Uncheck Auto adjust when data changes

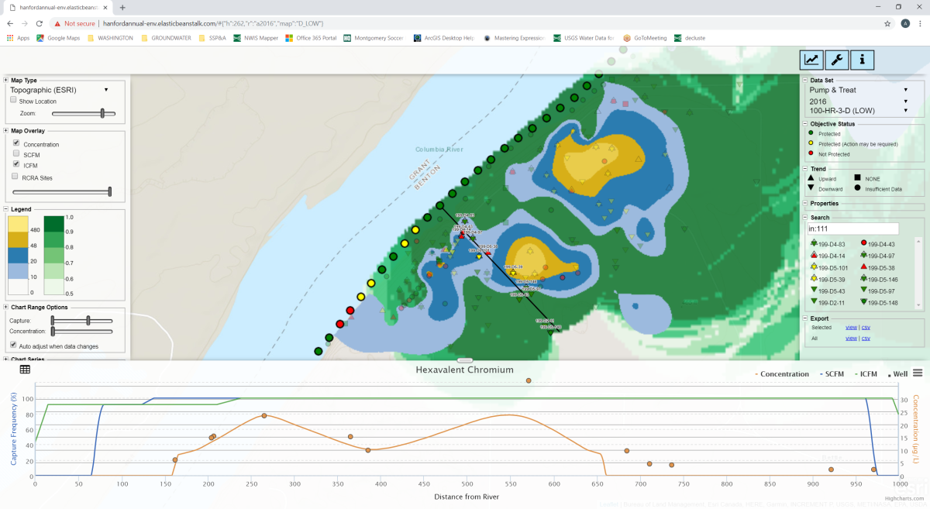pos(13,345)
